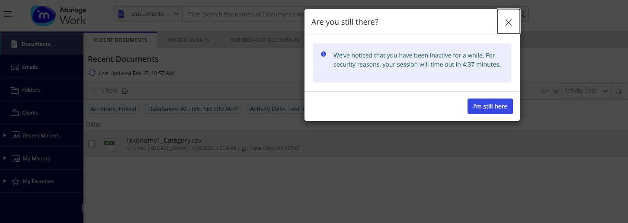Click the export icon beside item count
The height and width of the screenshot is (223, 628).
coord(126,91)
